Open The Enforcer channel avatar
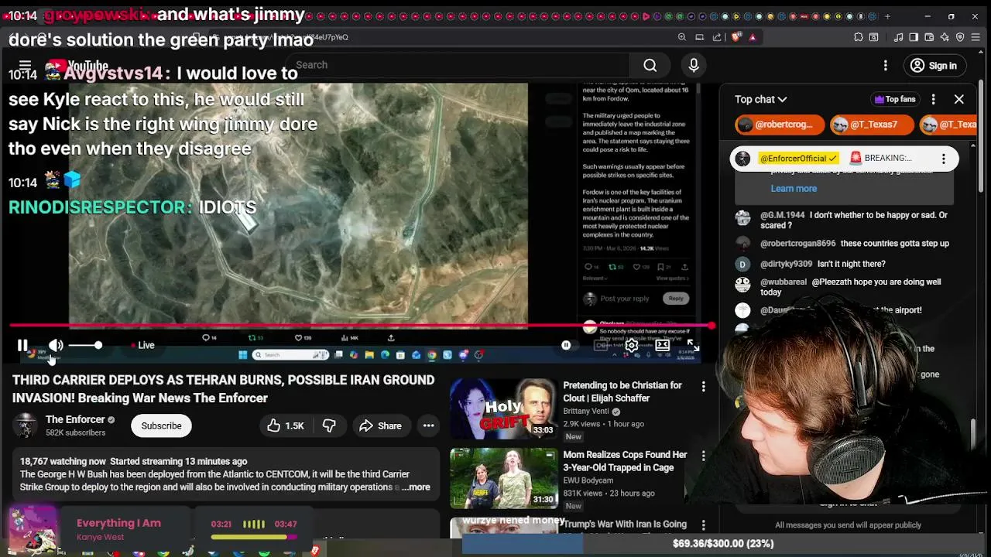The image size is (991, 557). tap(26, 425)
